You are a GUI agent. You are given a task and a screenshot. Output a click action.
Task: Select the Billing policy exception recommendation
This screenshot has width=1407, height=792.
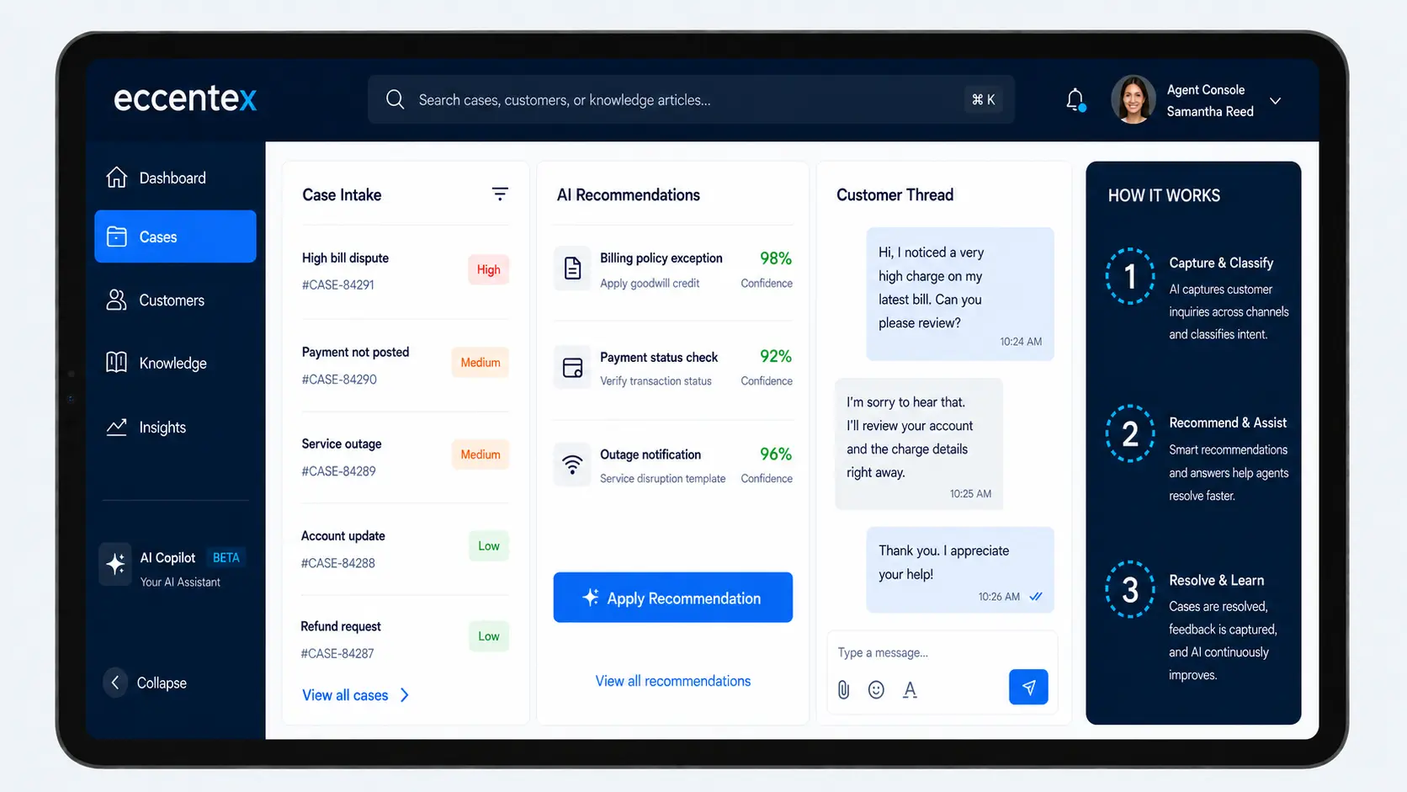pyautogui.click(x=673, y=270)
